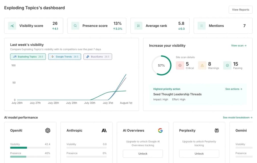
Task: Toggle BuzzSumo series in chart
Action: pos(98,57)
